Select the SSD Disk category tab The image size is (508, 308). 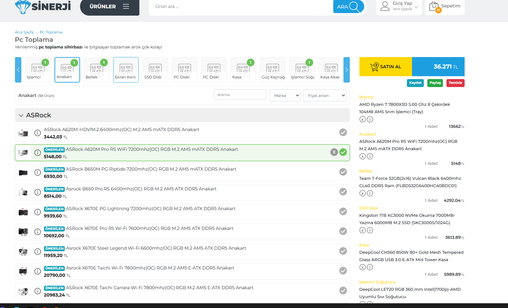click(x=155, y=70)
